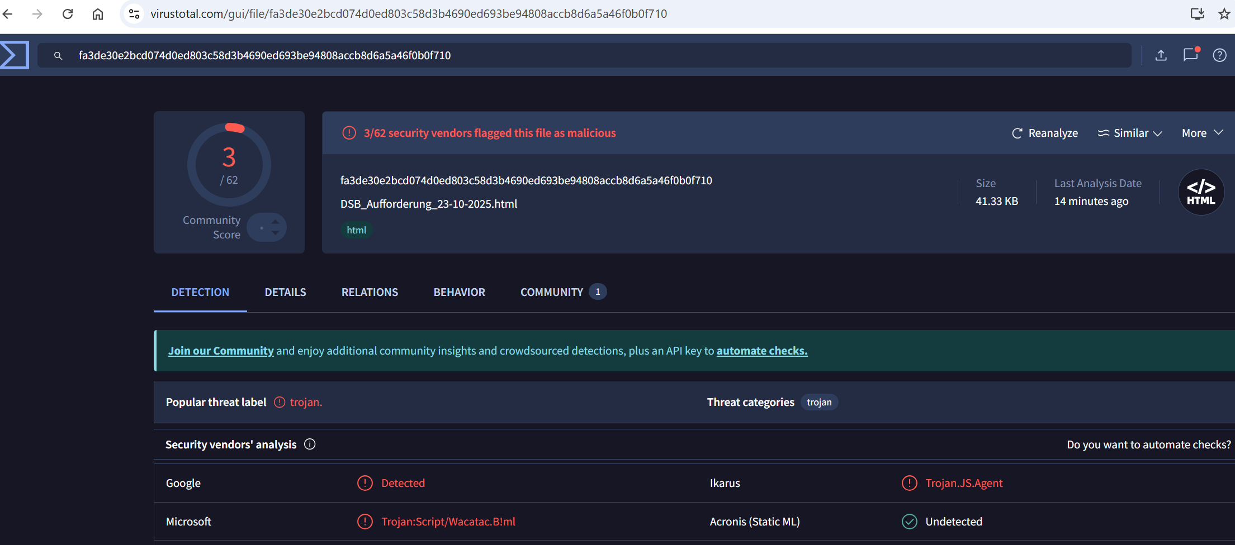Click the HTML file type icon
This screenshot has height=545, width=1235.
point(1201,192)
